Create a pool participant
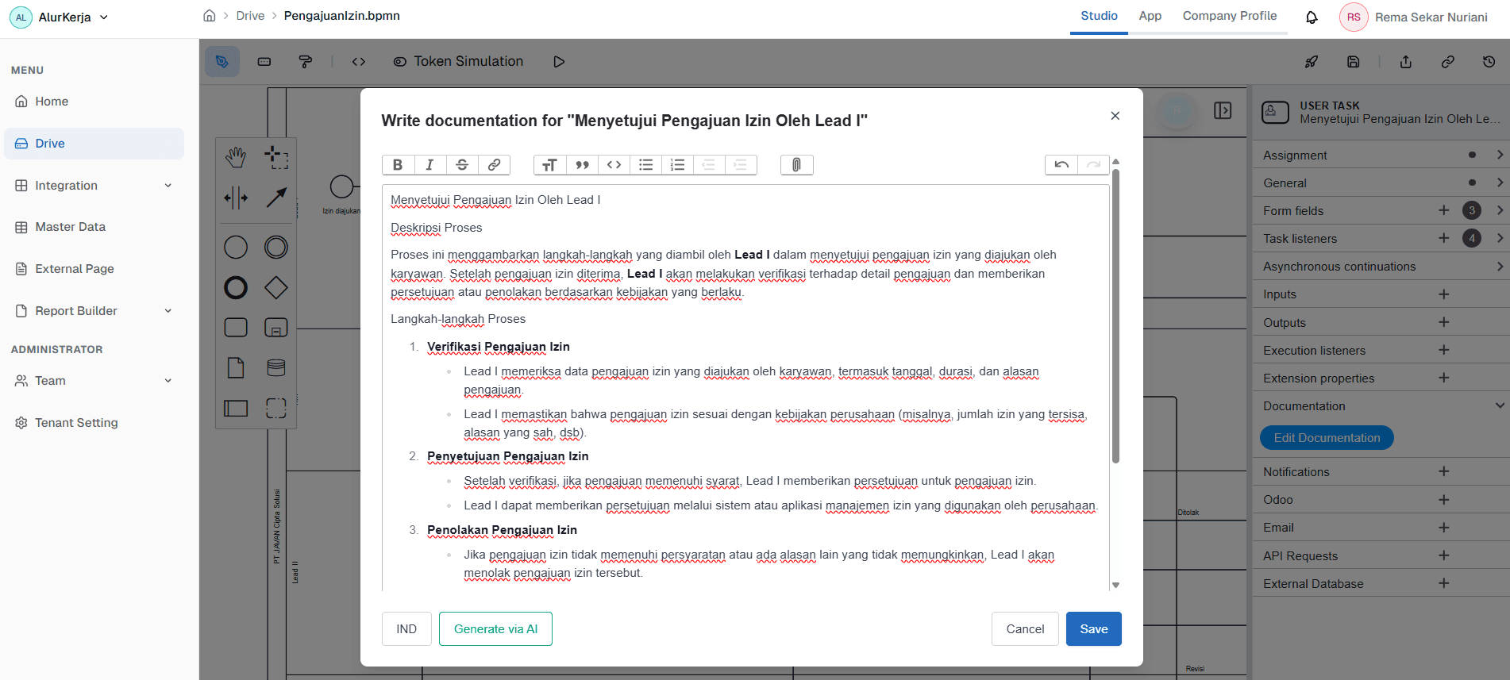 coord(236,408)
